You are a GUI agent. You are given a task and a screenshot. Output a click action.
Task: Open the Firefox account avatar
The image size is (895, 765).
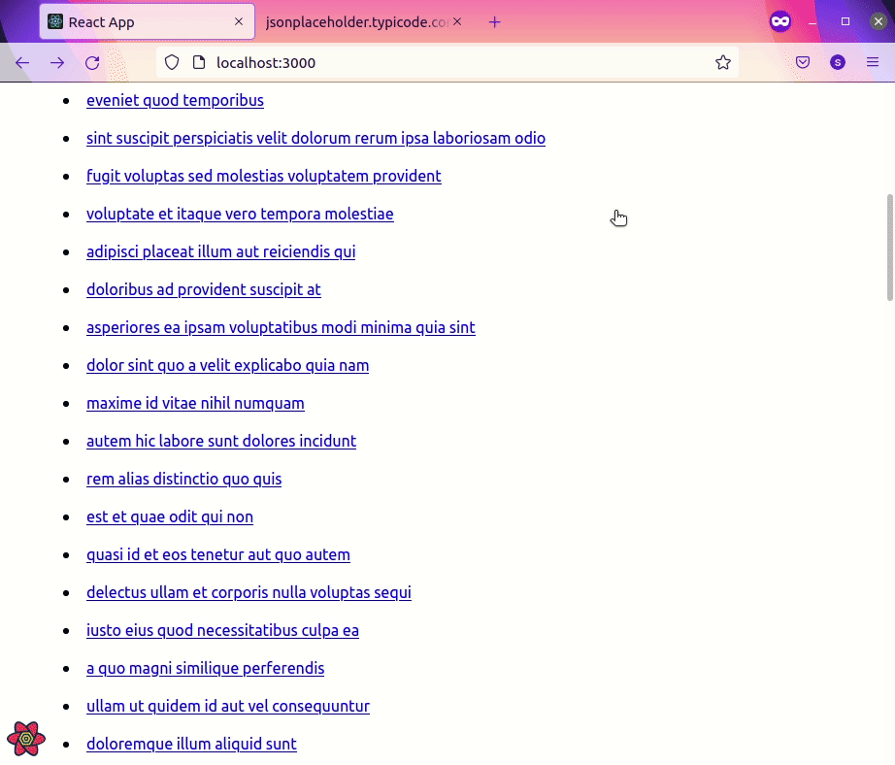tap(838, 62)
